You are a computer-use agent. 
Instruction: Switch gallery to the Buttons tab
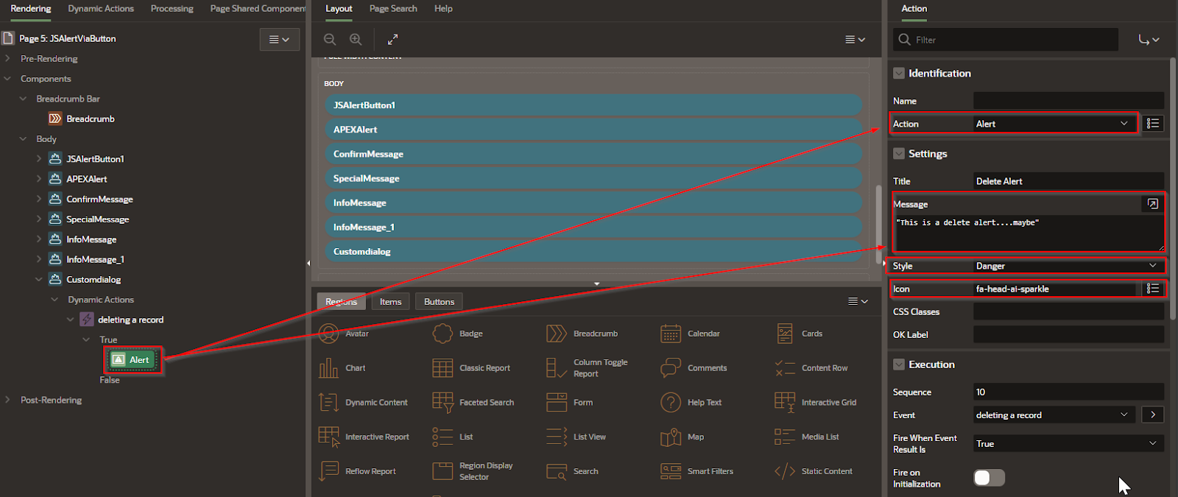(439, 301)
